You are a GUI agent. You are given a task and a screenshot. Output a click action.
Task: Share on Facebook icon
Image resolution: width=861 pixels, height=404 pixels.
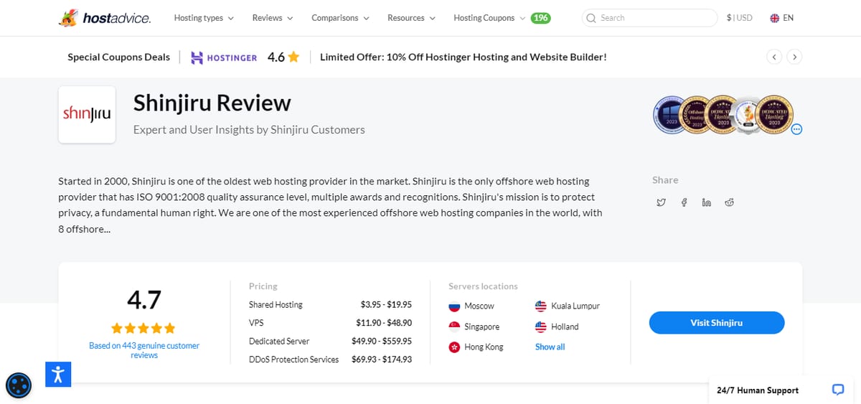coord(684,203)
